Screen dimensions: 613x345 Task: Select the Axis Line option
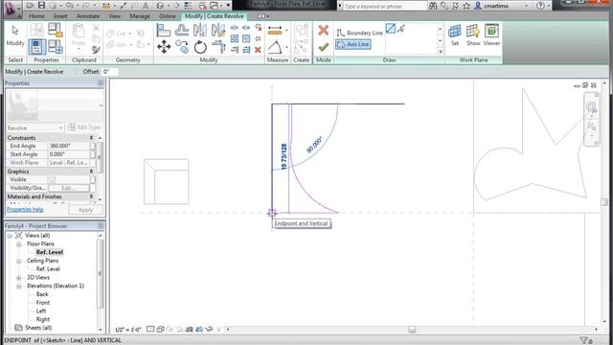point(353,44)
